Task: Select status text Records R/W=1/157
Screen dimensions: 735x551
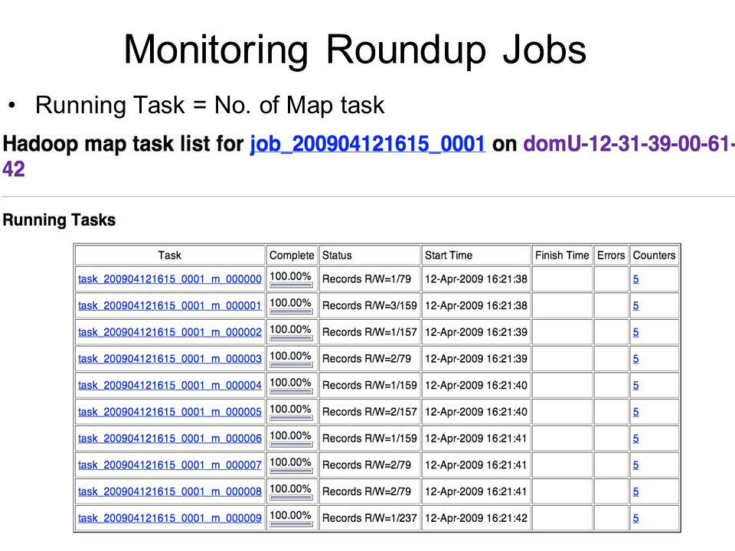Action: tap(369, 332)
